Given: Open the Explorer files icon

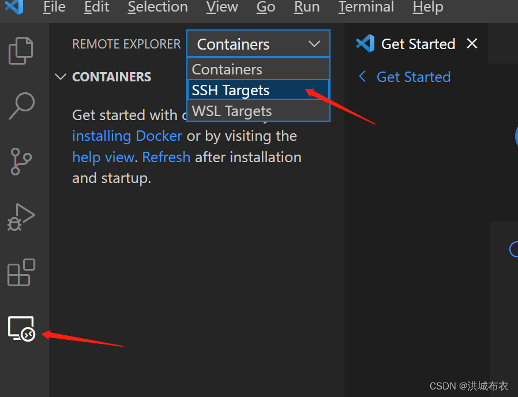Looking at the screenshot, I should tap(21, 50).
